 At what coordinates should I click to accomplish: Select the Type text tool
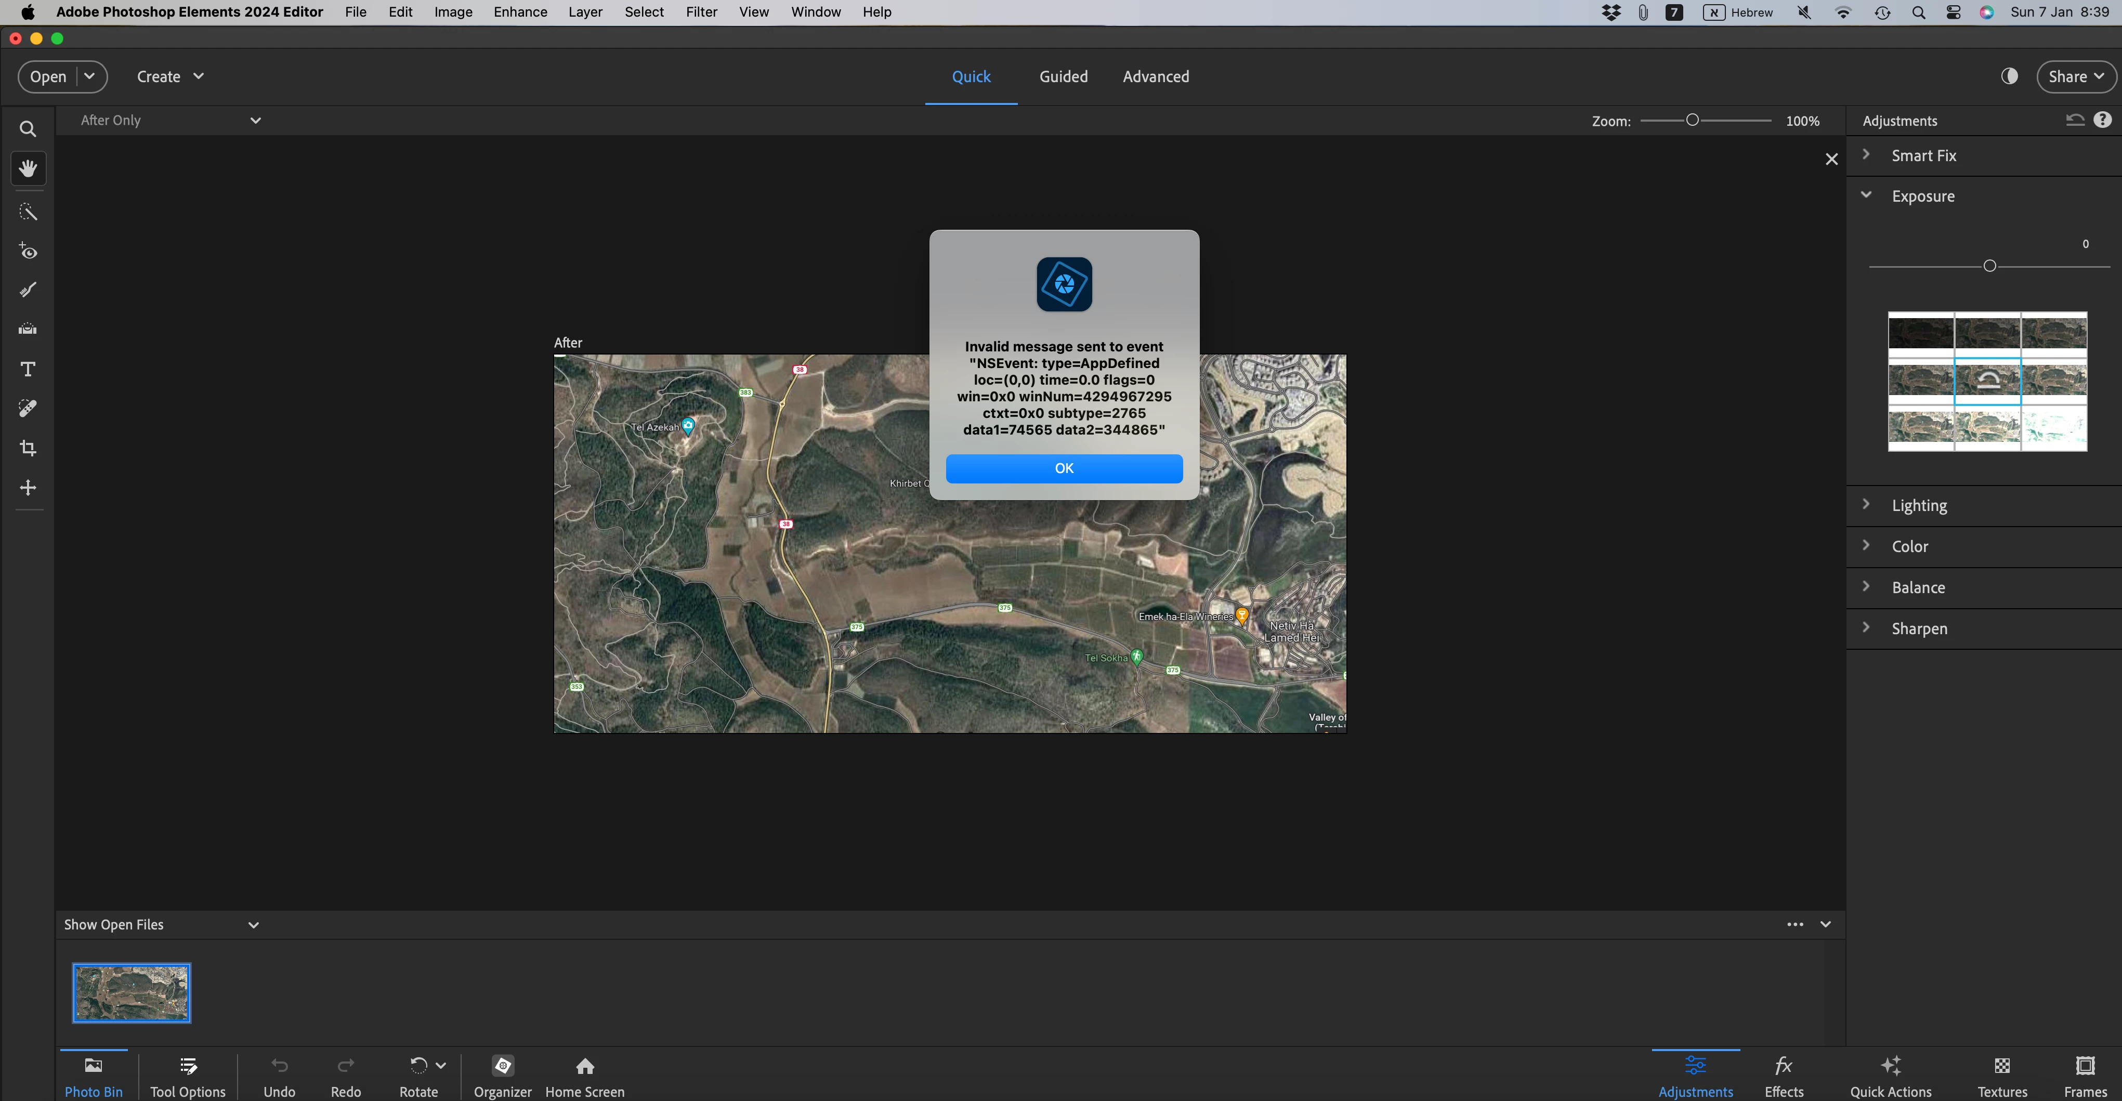pos(28,369)
